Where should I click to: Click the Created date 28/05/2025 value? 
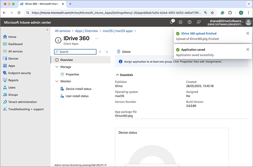[x=200, y=86]
